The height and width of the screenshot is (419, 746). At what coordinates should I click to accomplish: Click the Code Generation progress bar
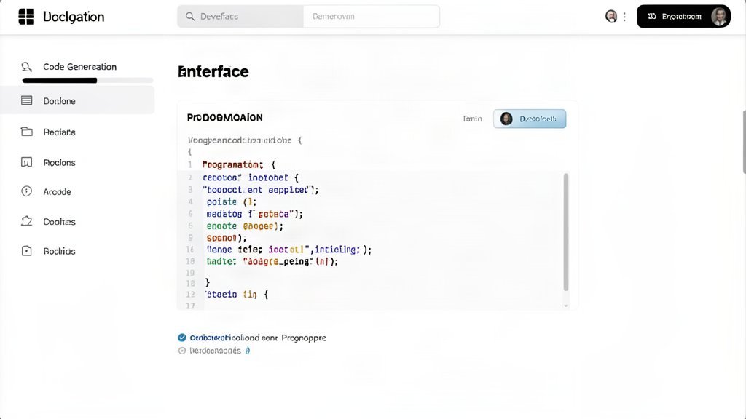pyautogui.click(x=87, y=81)
